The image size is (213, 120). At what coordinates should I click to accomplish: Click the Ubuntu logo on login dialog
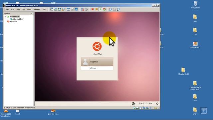point(97,46)
